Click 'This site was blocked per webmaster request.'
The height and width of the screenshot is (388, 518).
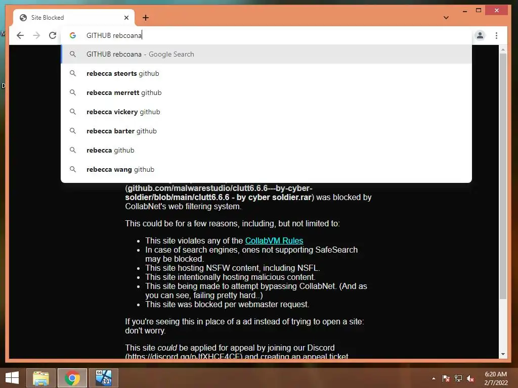[227, 304]
